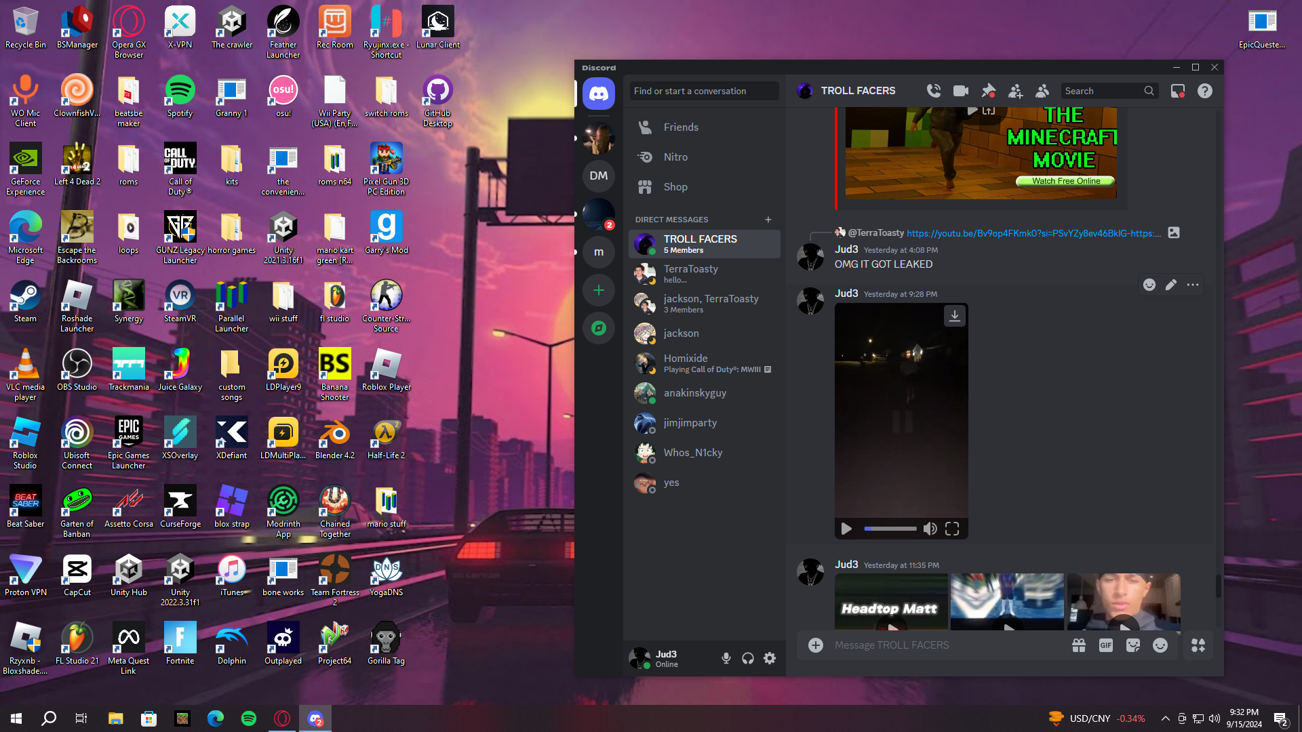
Task: Deafen audio with headphones icon
Action: click(x=748, y=658)
